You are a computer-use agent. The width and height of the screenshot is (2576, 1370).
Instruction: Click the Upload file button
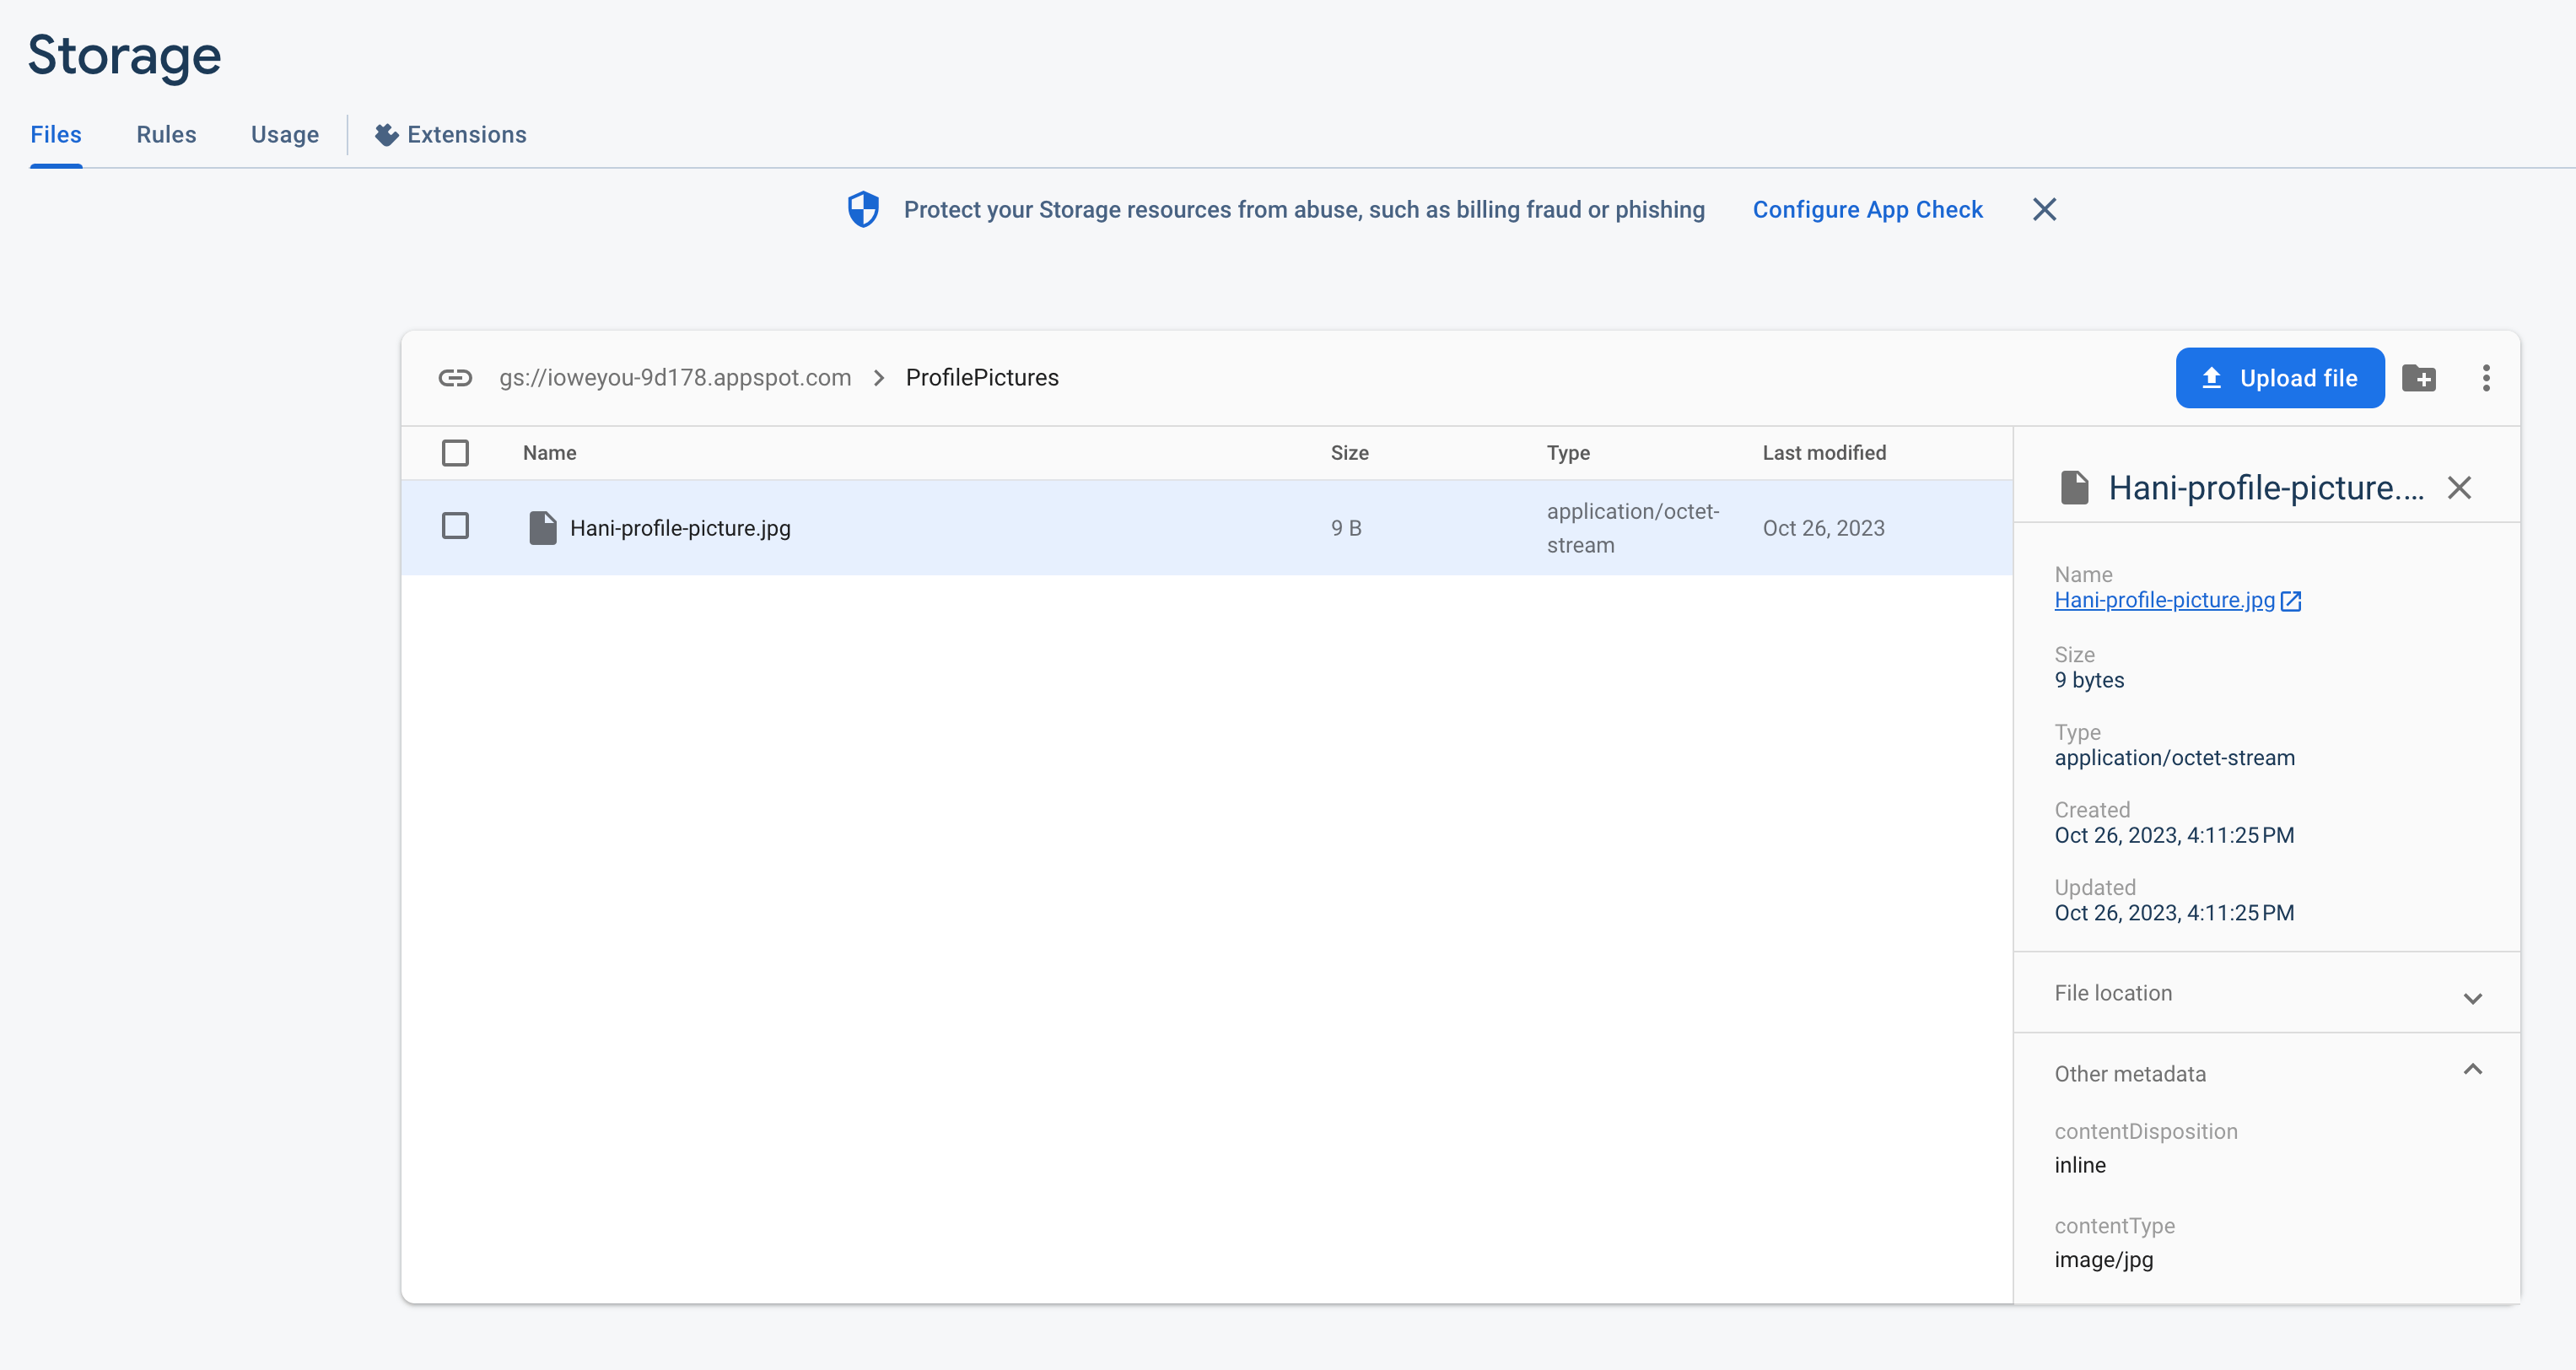[x=2280, y=377]
